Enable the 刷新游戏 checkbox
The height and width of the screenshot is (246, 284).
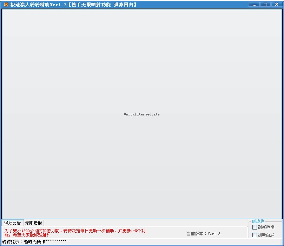coord(255,227)
